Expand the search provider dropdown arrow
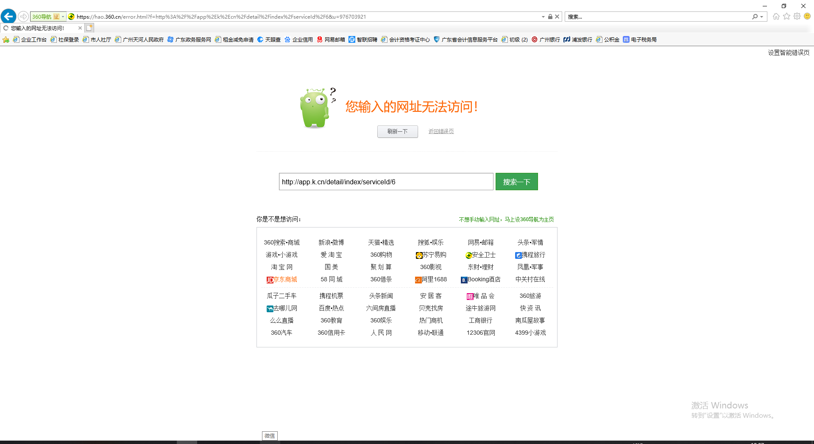Viewport: 814px width, 444px height. pyautogui.click(x=762, y=17)
